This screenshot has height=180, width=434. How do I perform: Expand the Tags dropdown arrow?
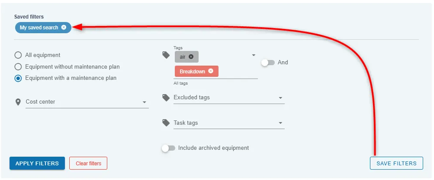(254, 55)
